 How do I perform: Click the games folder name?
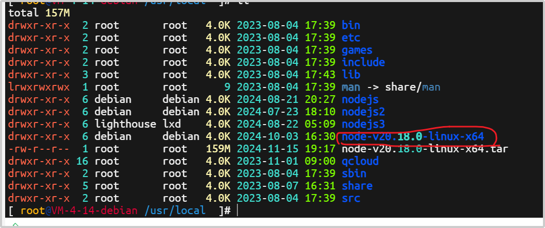357,50
